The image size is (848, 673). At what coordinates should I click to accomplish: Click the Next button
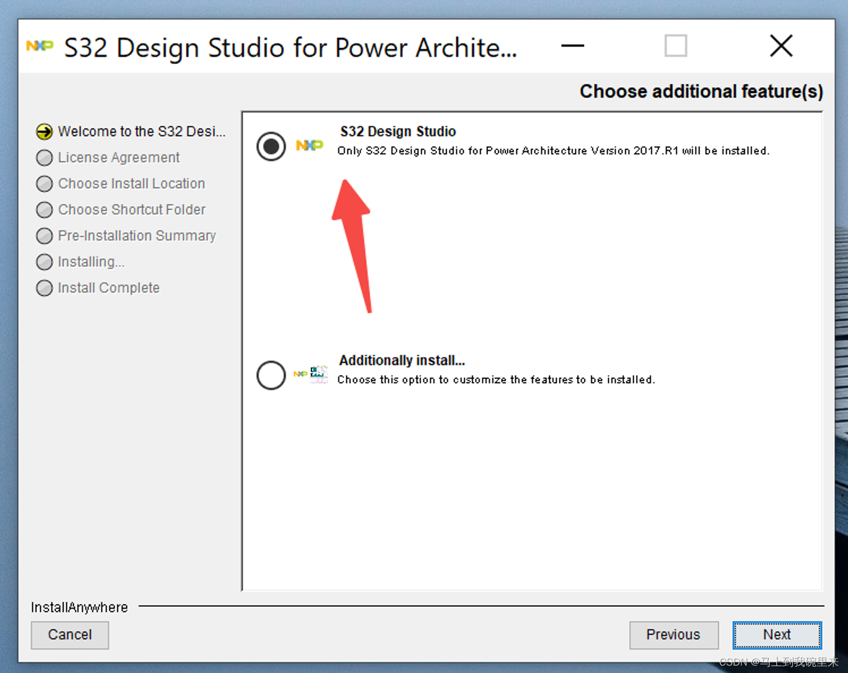(x=777, y=635)
